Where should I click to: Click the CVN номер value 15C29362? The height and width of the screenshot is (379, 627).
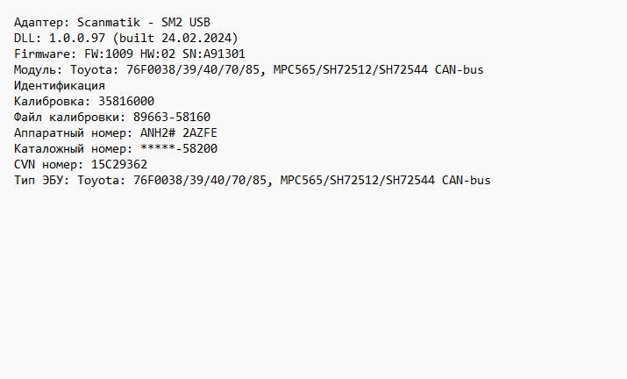(119, 164)
